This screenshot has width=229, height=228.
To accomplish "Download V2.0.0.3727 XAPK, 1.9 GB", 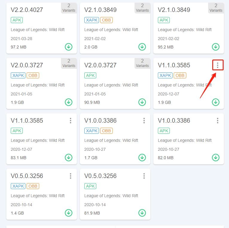I will point(68,102).
